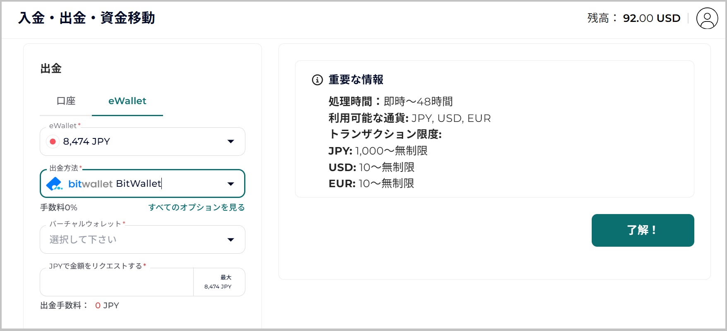Focus the JPY amount request input field
727x331 pixels.
coord(117,282)
